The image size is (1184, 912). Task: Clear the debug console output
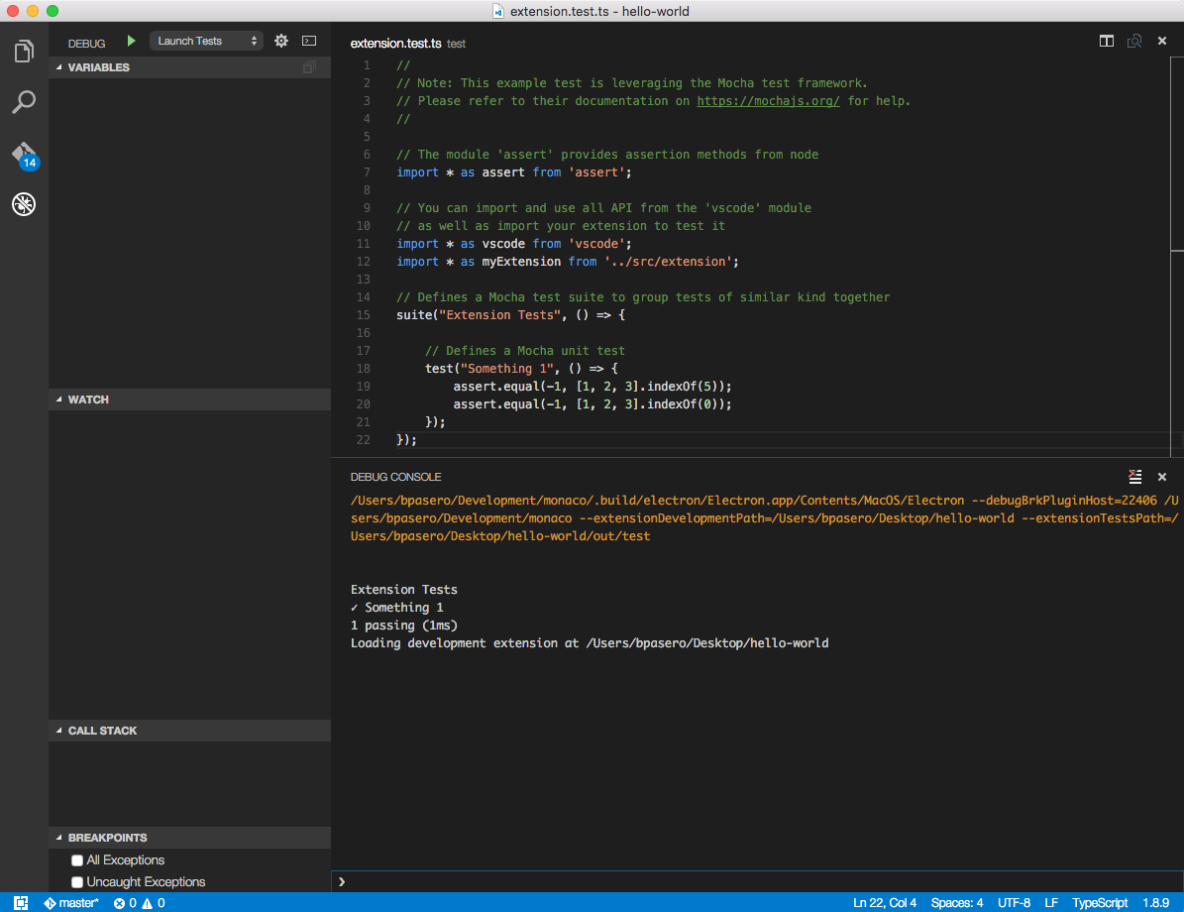1135,477
